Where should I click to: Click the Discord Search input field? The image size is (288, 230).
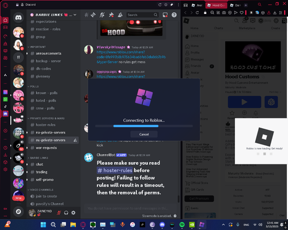pos(142,15)
